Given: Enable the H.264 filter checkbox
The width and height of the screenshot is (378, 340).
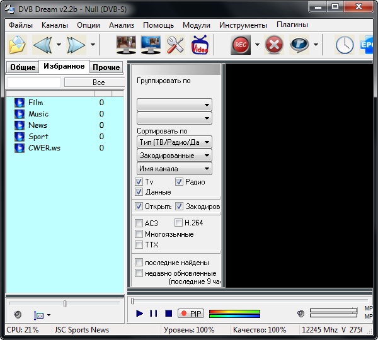Looking at the screenshot, I should [x=179, y=223].
